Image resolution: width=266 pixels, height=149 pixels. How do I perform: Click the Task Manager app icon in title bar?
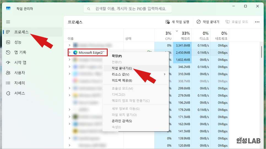[8, 9]
